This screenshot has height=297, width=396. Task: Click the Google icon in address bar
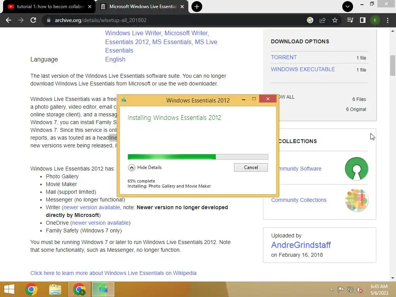pyautogui.click(x=310, y=20)
